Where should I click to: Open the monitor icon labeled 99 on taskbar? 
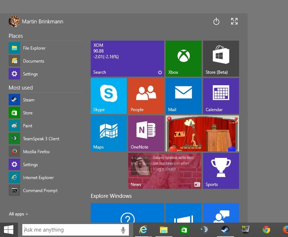246,229
